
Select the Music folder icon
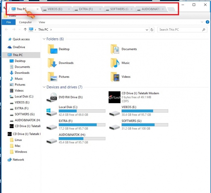(115, 63)
